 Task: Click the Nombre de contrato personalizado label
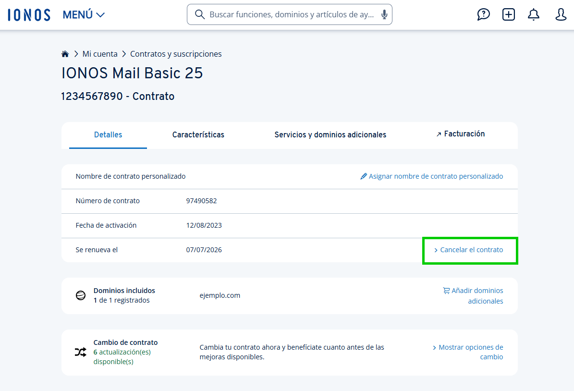tap(130, 176)
